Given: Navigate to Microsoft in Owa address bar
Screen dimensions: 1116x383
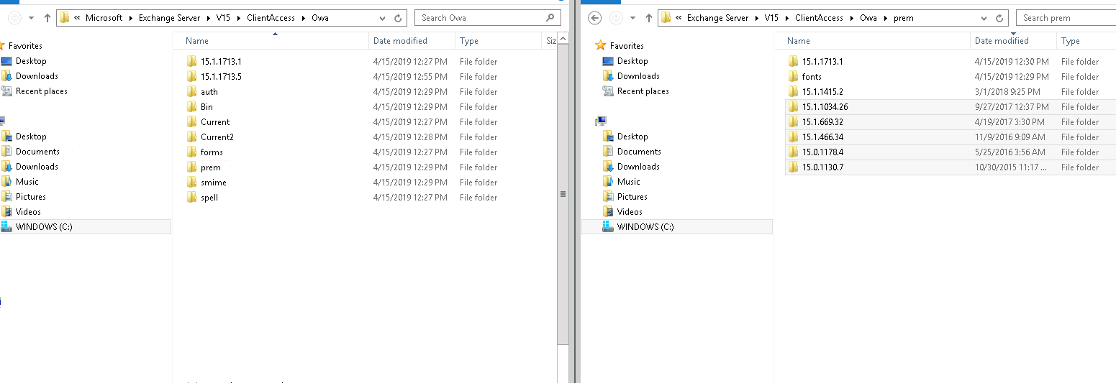Looking at the screenshot, I should click(x=104, y=18).
